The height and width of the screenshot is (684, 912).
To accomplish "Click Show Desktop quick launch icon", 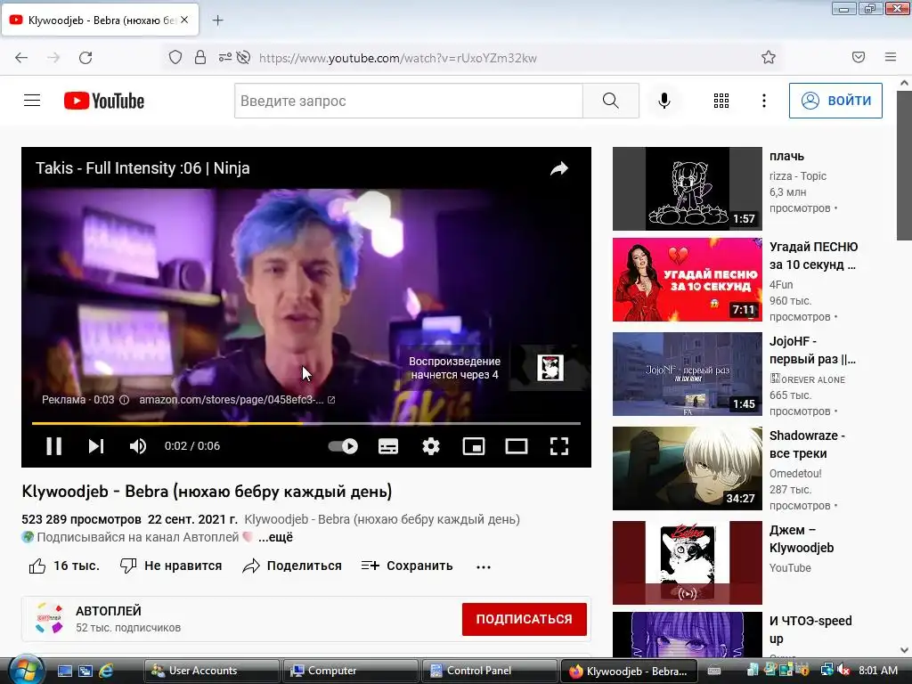I will (64, 671).
